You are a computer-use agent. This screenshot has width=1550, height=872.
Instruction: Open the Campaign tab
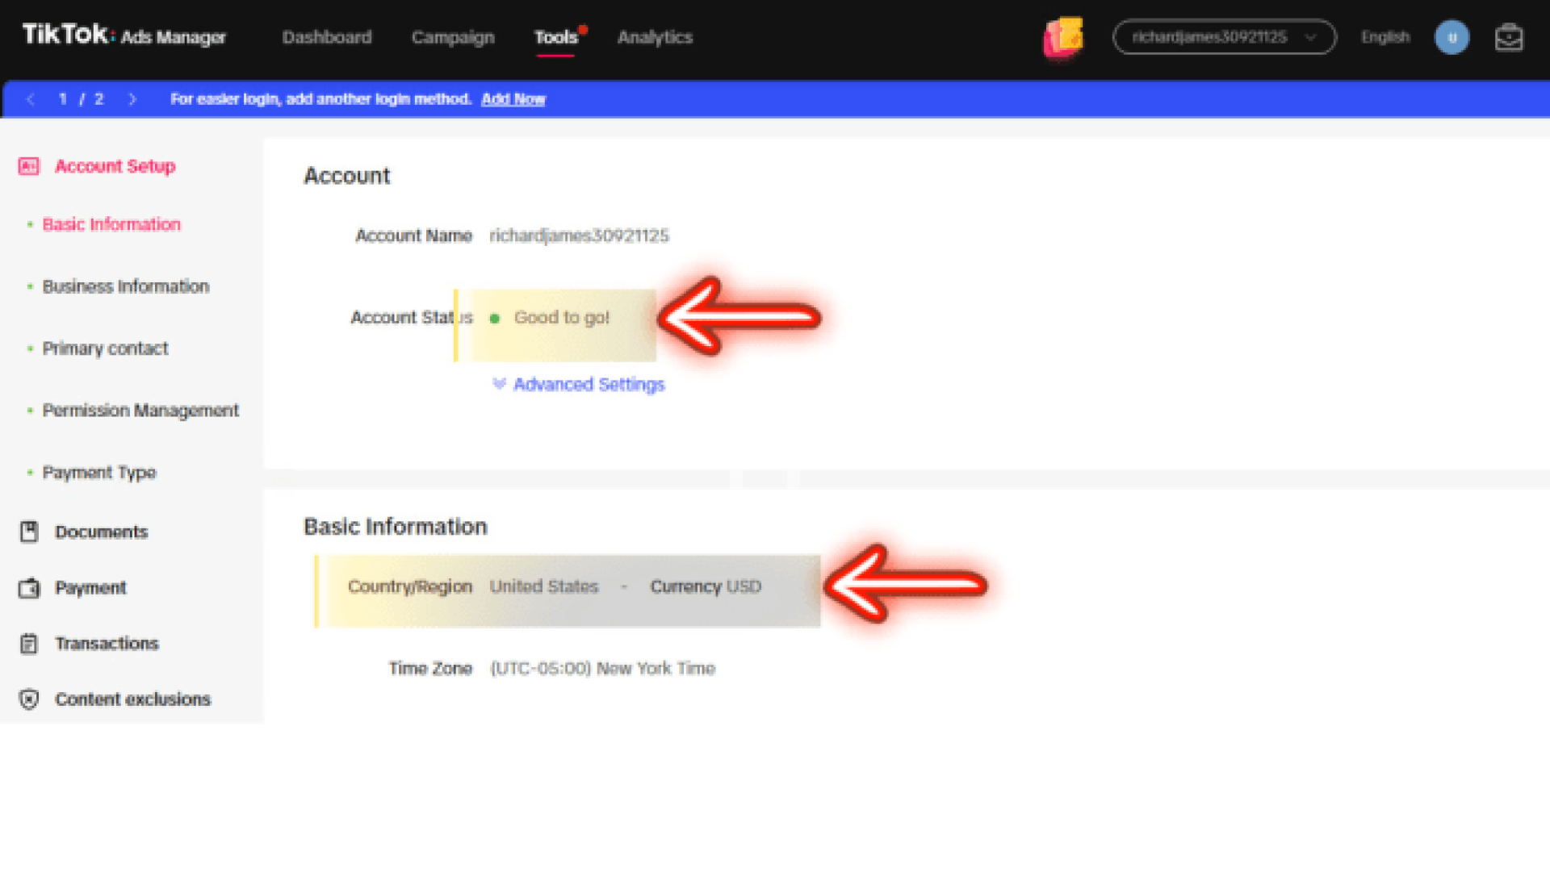click(x=452, y=37)
